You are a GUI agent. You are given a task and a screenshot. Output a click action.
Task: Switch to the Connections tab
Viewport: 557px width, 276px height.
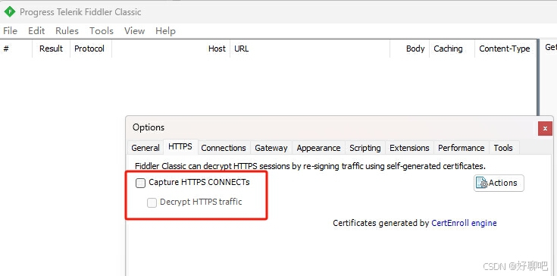(224, 148)
